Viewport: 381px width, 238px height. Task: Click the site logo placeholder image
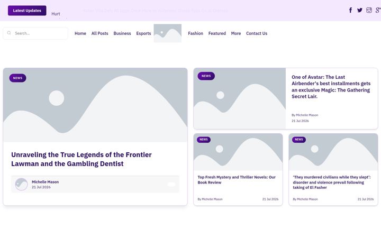pos(167,33)
